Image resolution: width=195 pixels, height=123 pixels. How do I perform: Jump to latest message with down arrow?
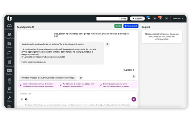[134, 76]
